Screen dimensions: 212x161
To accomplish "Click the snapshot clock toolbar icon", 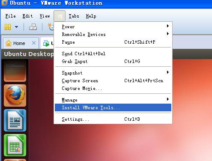I will pyautogui.click(x=51, y=27).
